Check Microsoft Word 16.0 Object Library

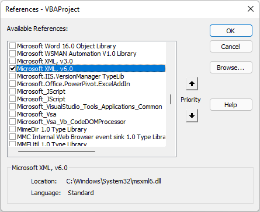(x=13, y=46)
